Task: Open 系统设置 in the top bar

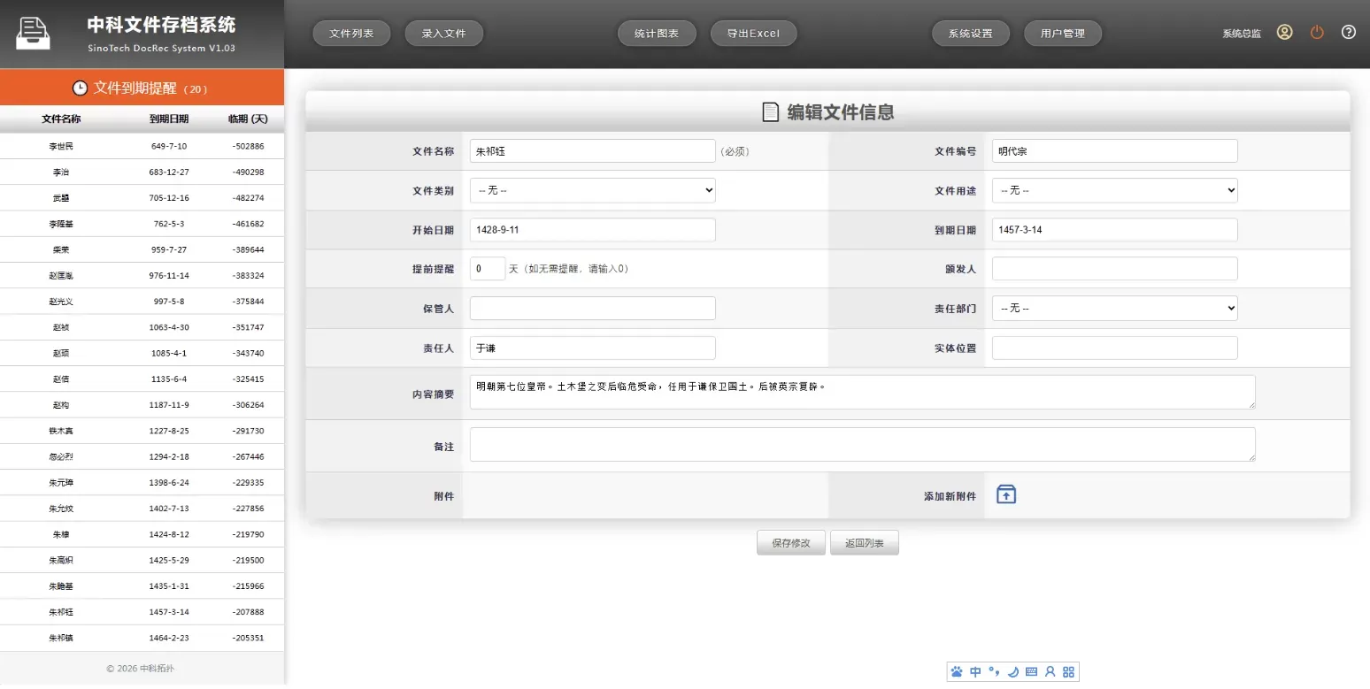Action: pyautogui.click(x=971, y=34)
